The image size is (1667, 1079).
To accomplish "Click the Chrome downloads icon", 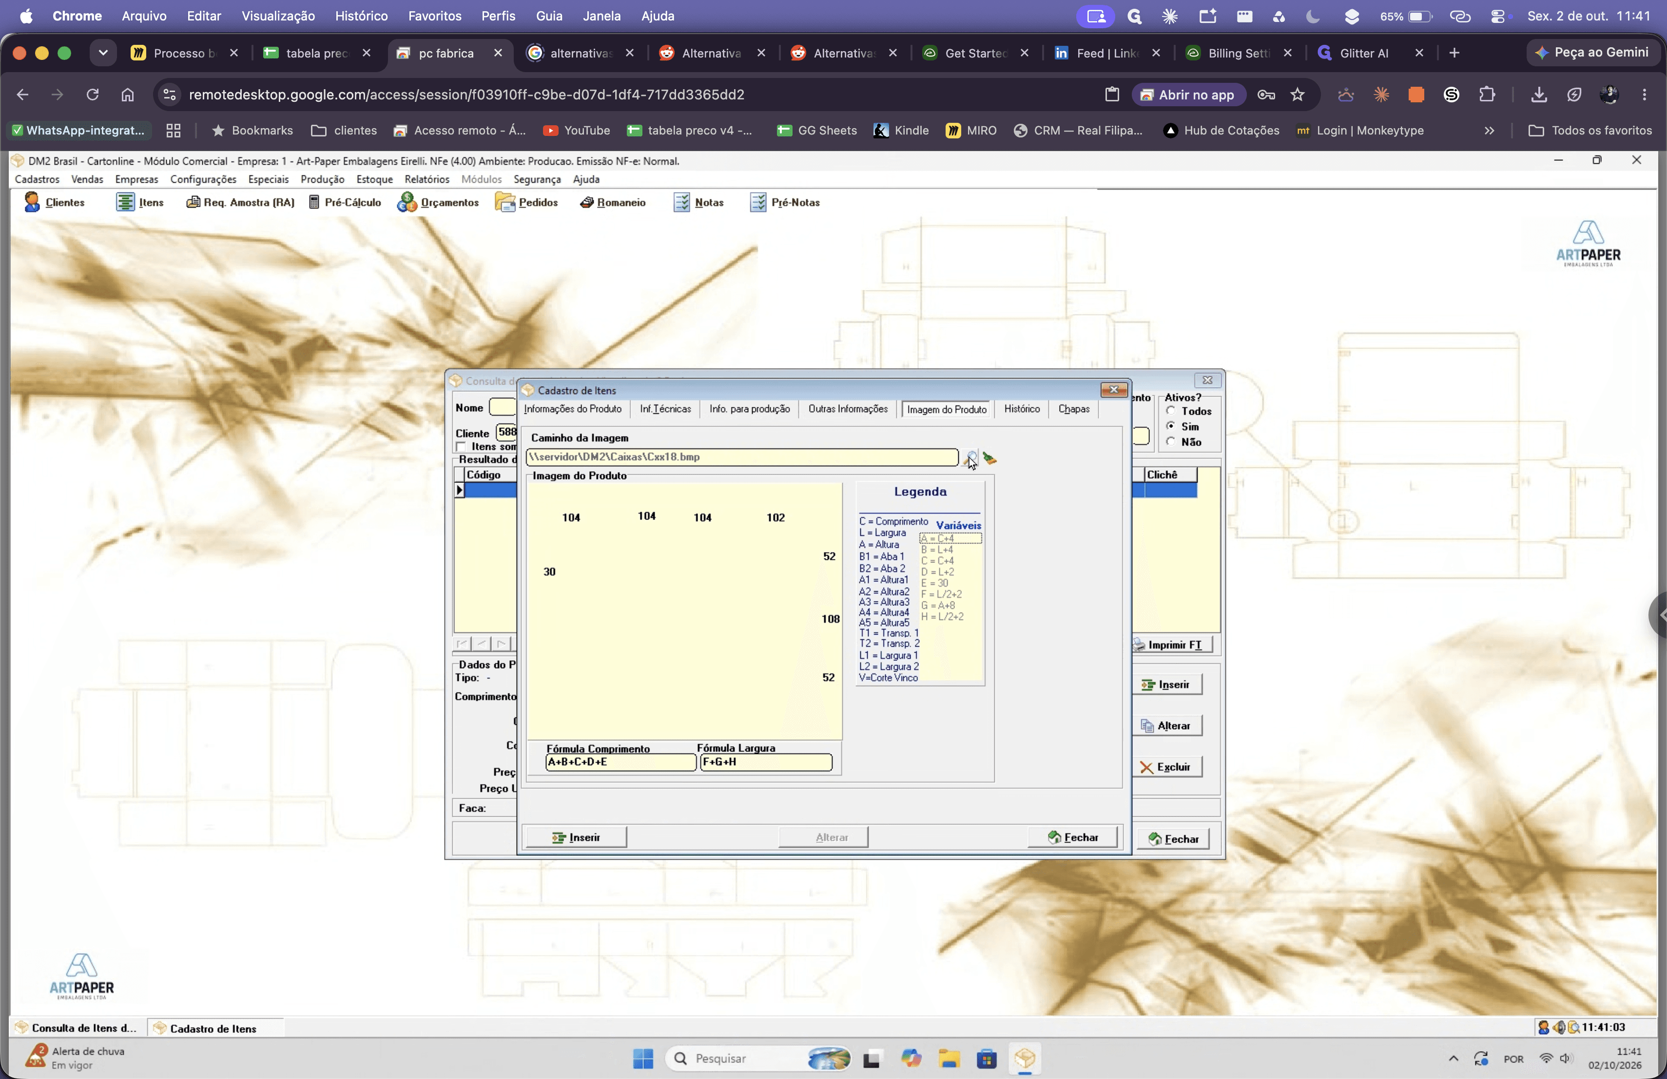I will 1538,95.
